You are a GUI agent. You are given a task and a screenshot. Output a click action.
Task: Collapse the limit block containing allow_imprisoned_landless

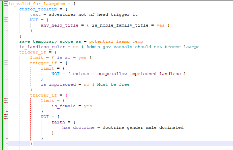[x=6, y=68]
